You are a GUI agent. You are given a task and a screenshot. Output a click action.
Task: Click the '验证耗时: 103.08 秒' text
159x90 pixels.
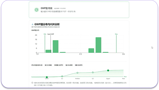pos(60,8)
